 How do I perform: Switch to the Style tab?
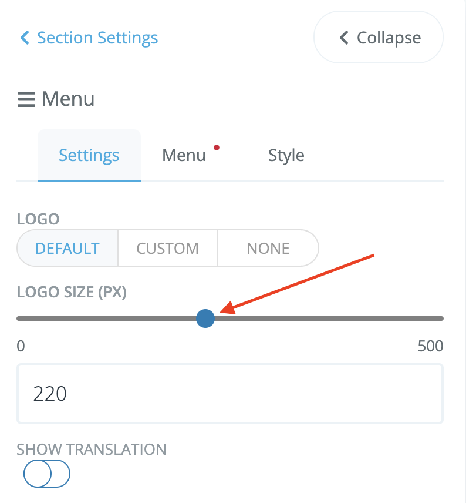pos(286,156)
